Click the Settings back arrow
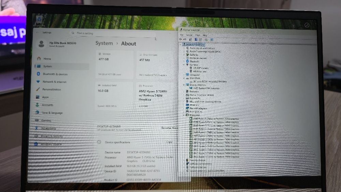This screenshot has width=341, height=192. pyautogui.click(x=38, y=32)
